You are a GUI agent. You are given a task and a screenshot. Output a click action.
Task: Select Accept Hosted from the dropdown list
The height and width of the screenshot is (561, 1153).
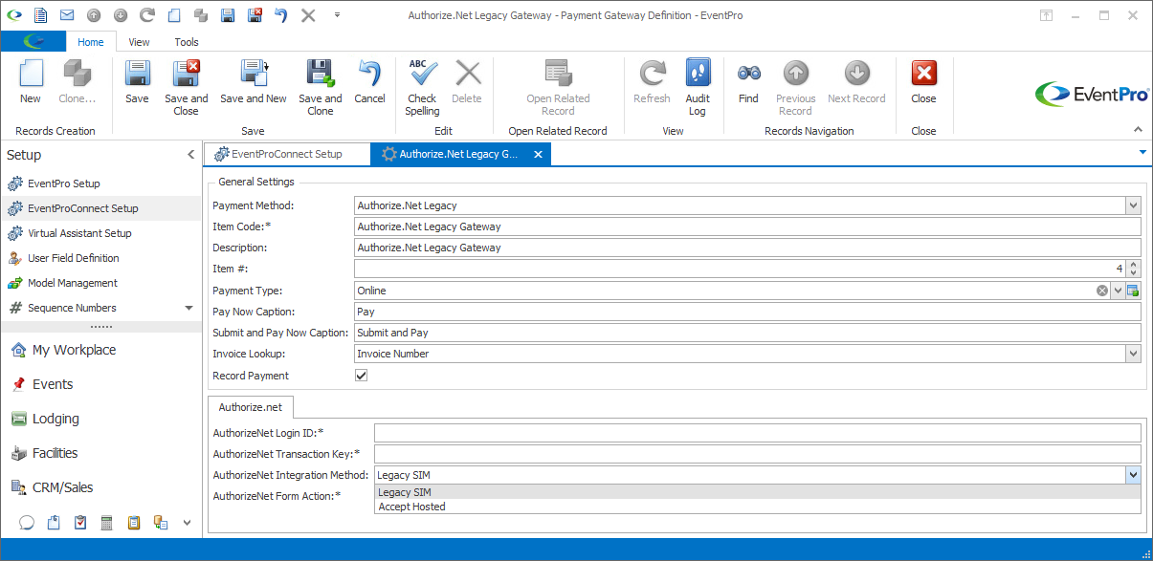(x=757, y=507)
